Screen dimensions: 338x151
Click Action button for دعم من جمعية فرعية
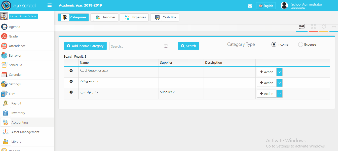[x=267, y=72]
